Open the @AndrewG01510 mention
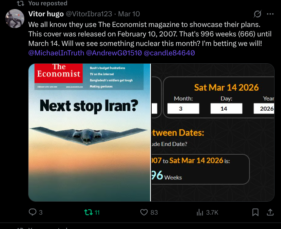Viewport: 281px width, 229px height. coord(114,53)
